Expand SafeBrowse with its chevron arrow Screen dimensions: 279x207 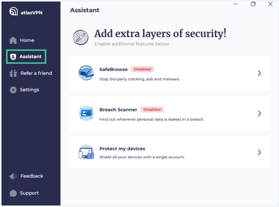(x=260, y=73)
